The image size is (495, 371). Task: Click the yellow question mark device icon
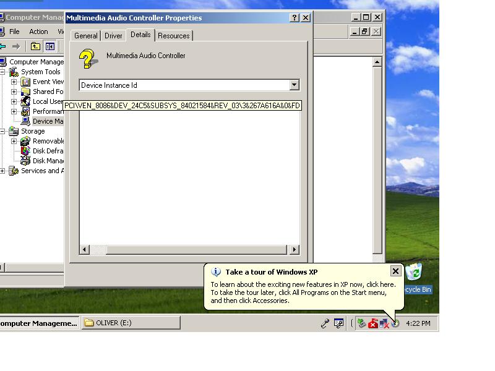pyautogui.click(x=88, y=59)
